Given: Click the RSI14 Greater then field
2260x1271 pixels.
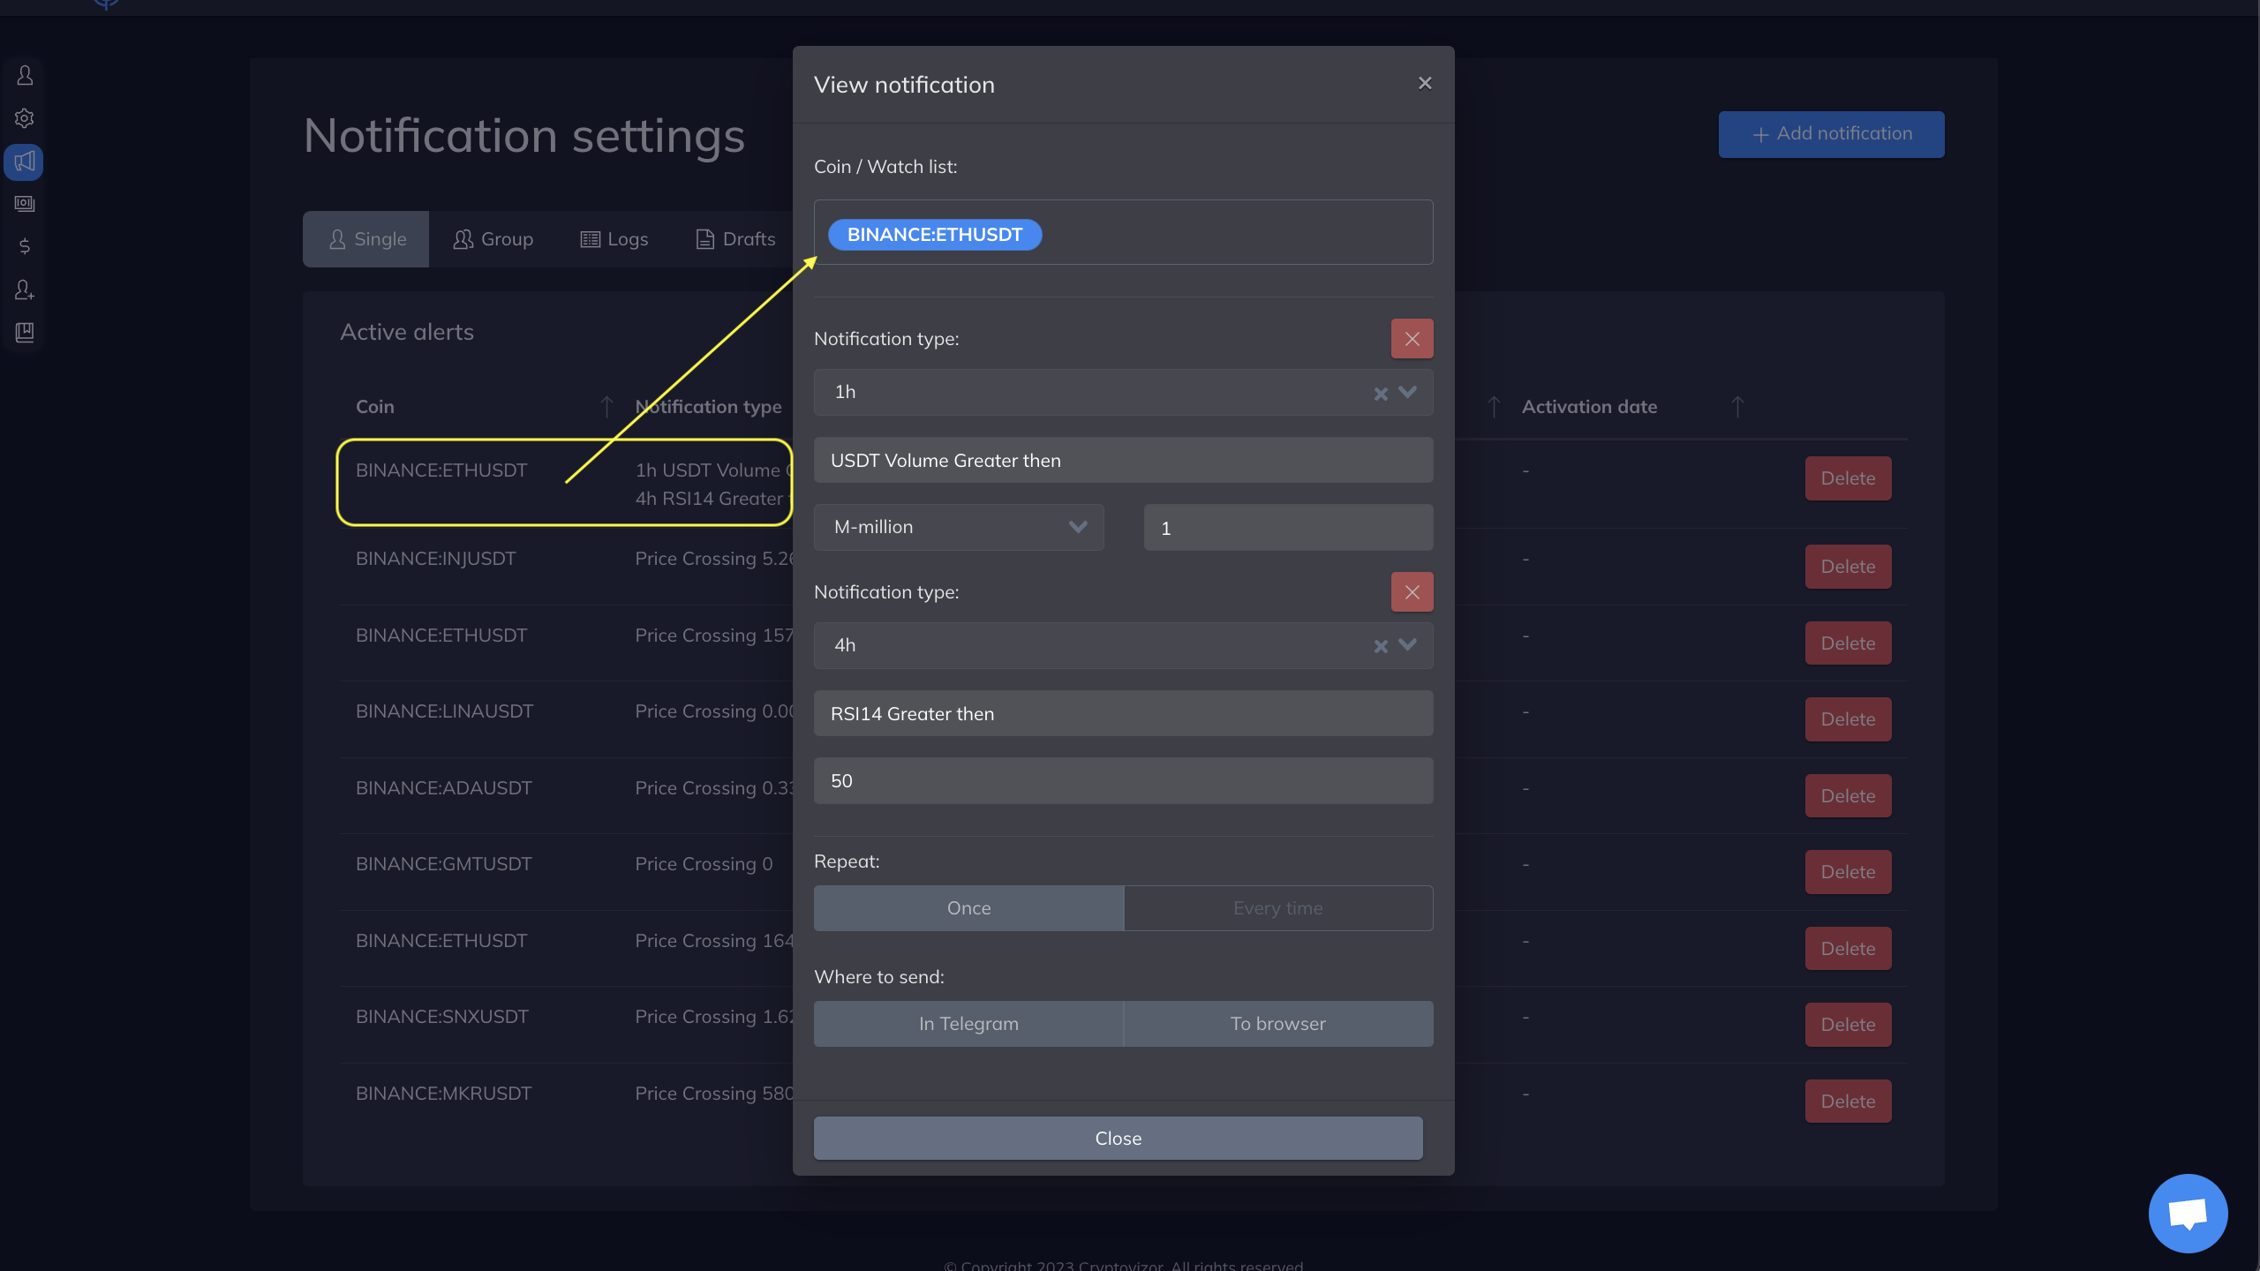Looking at the screenshot, I should [x=1123, y=713].
